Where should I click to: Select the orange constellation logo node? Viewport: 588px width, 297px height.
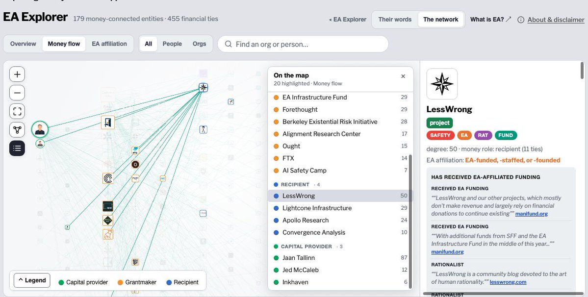108,234
